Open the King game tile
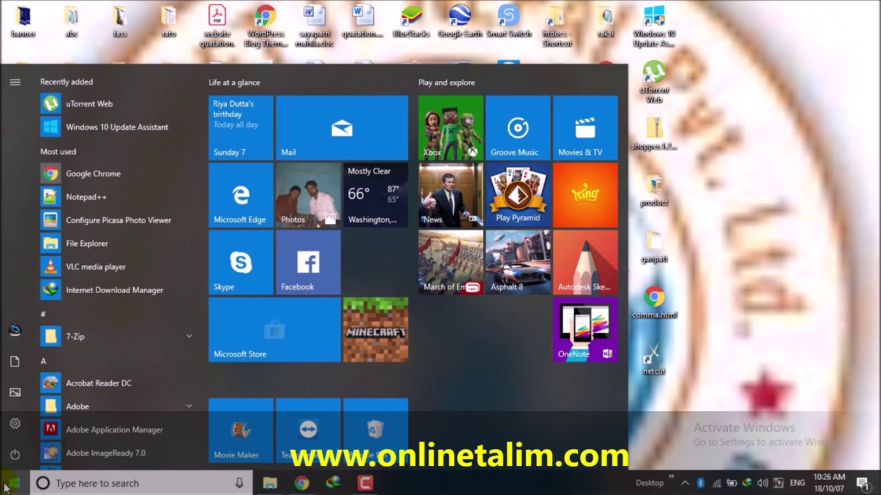This screenshot has height=495, width=881. click(x=586, y=195)
